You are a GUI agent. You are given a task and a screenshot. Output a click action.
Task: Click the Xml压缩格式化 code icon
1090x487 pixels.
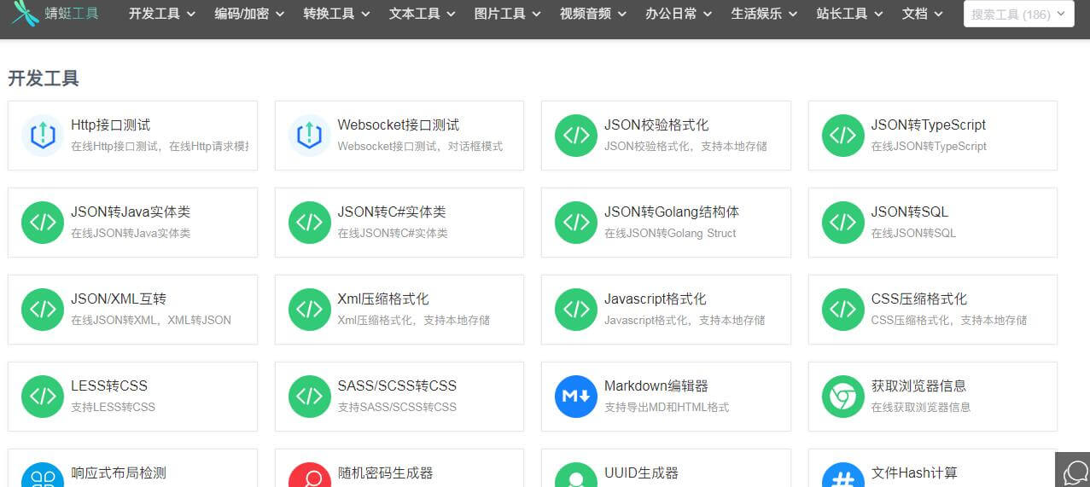click(x=309, y=310)
